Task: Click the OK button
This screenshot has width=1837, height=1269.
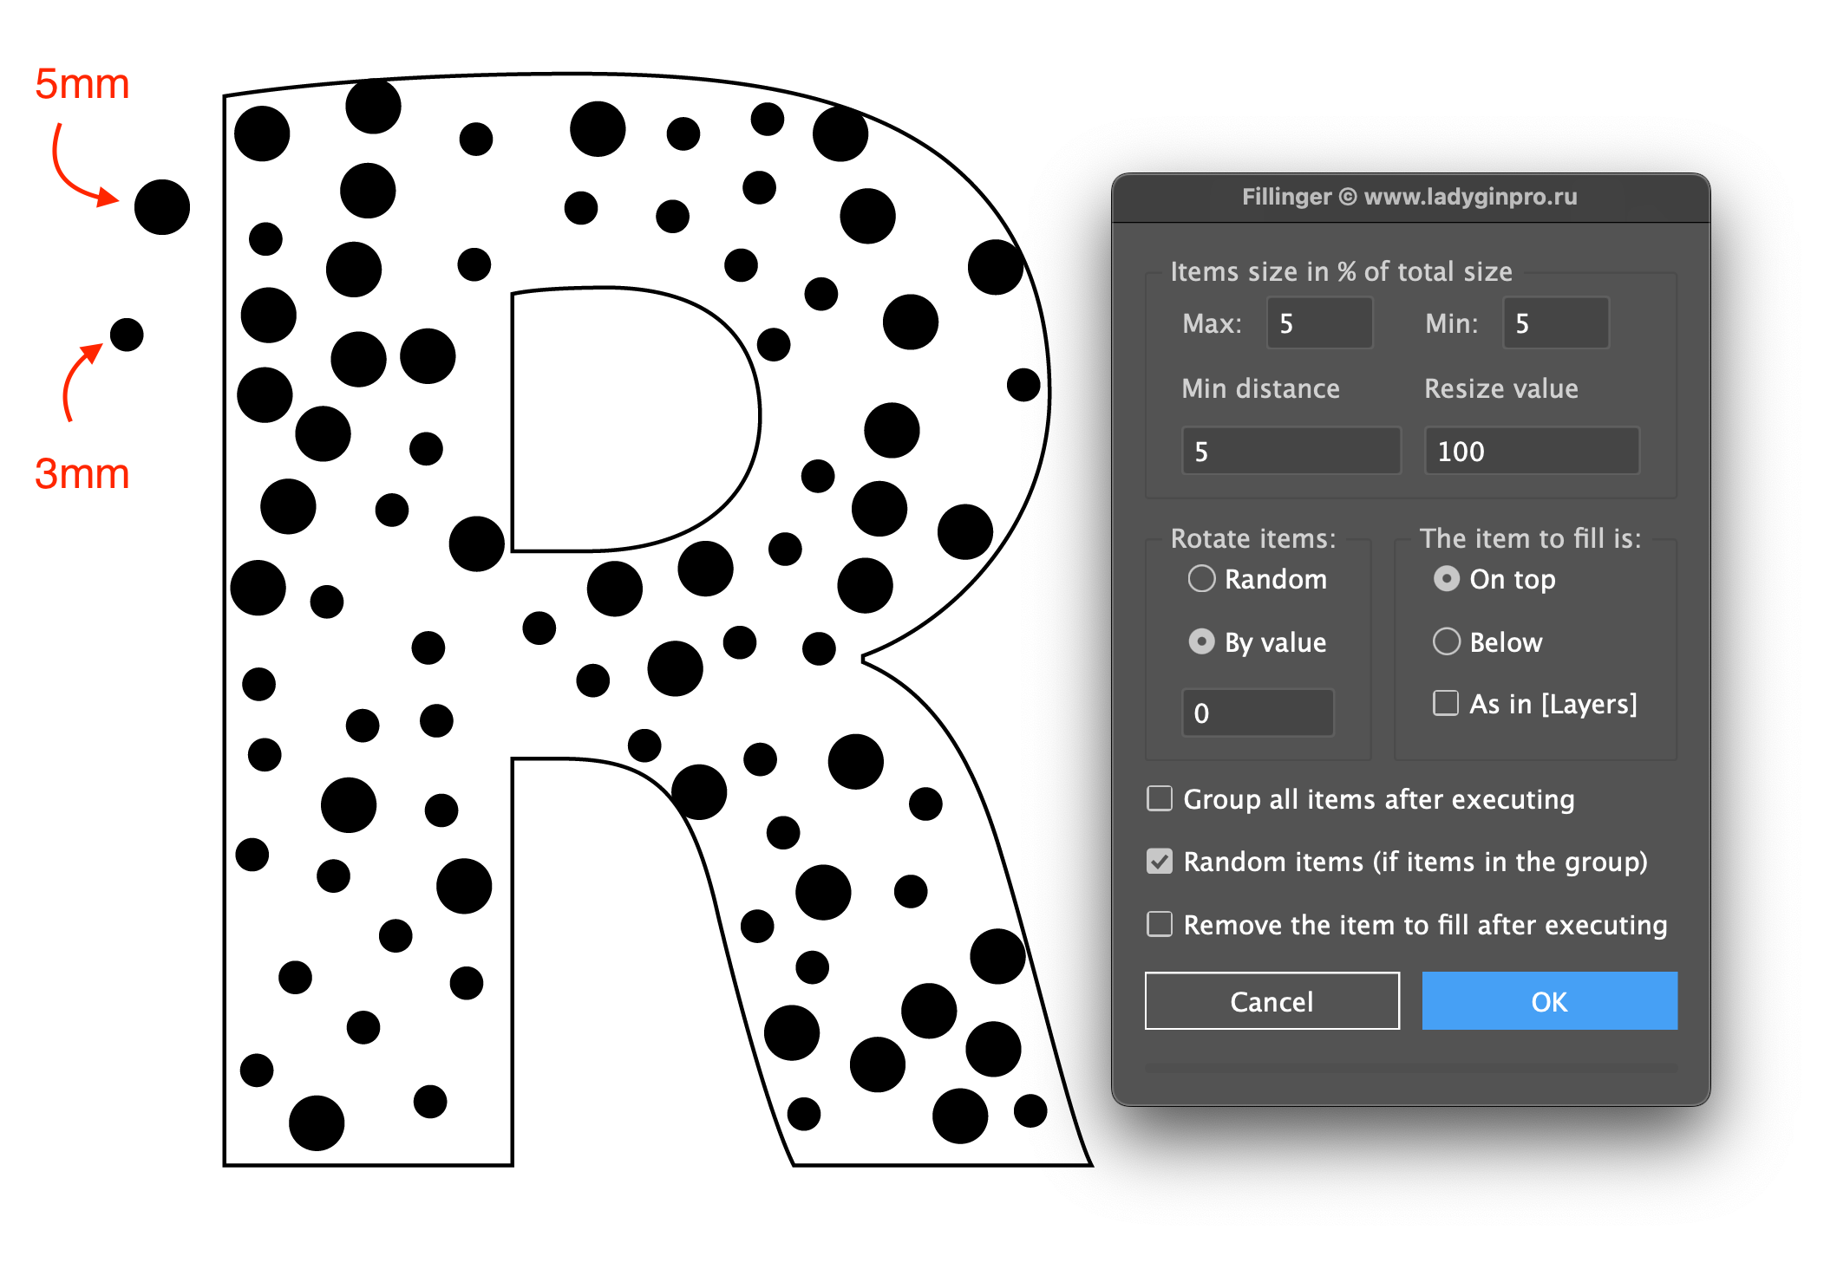Action: (x=1548, y=1000)
